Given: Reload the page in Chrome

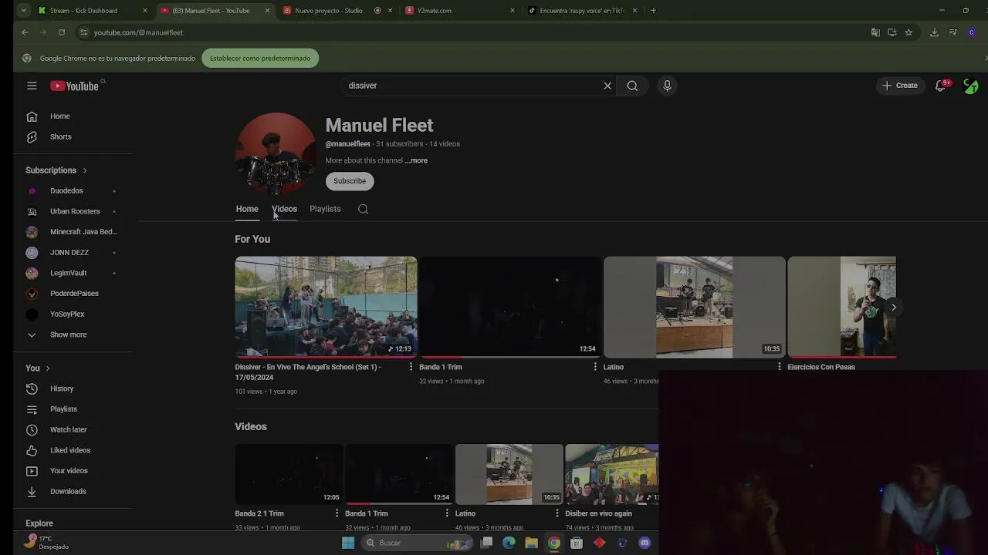Looking at the screenshot, I should 62,32.
